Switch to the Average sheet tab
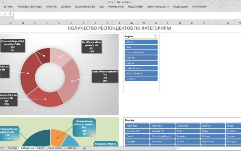Viewport: 241px width, 151px height. [12, 148]
